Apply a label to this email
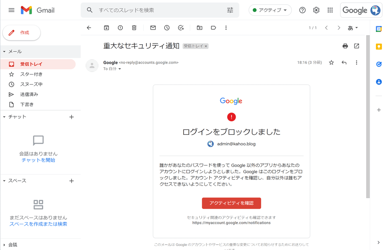Screen dimensions: 383x250 click(214, 28)
